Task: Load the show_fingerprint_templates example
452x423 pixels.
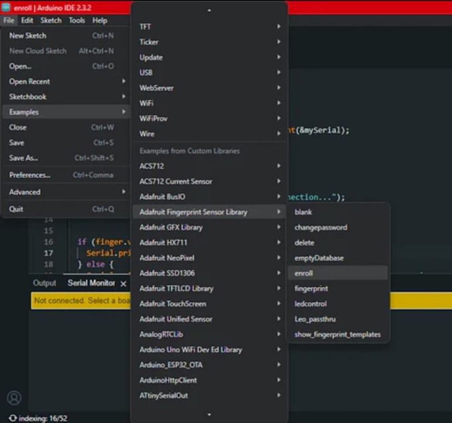Action: tap(338, 334)
